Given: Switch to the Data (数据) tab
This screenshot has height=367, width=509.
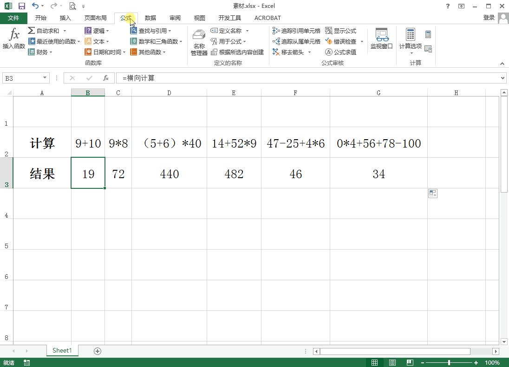Looking at the screenshot, I should pos(150,18).
